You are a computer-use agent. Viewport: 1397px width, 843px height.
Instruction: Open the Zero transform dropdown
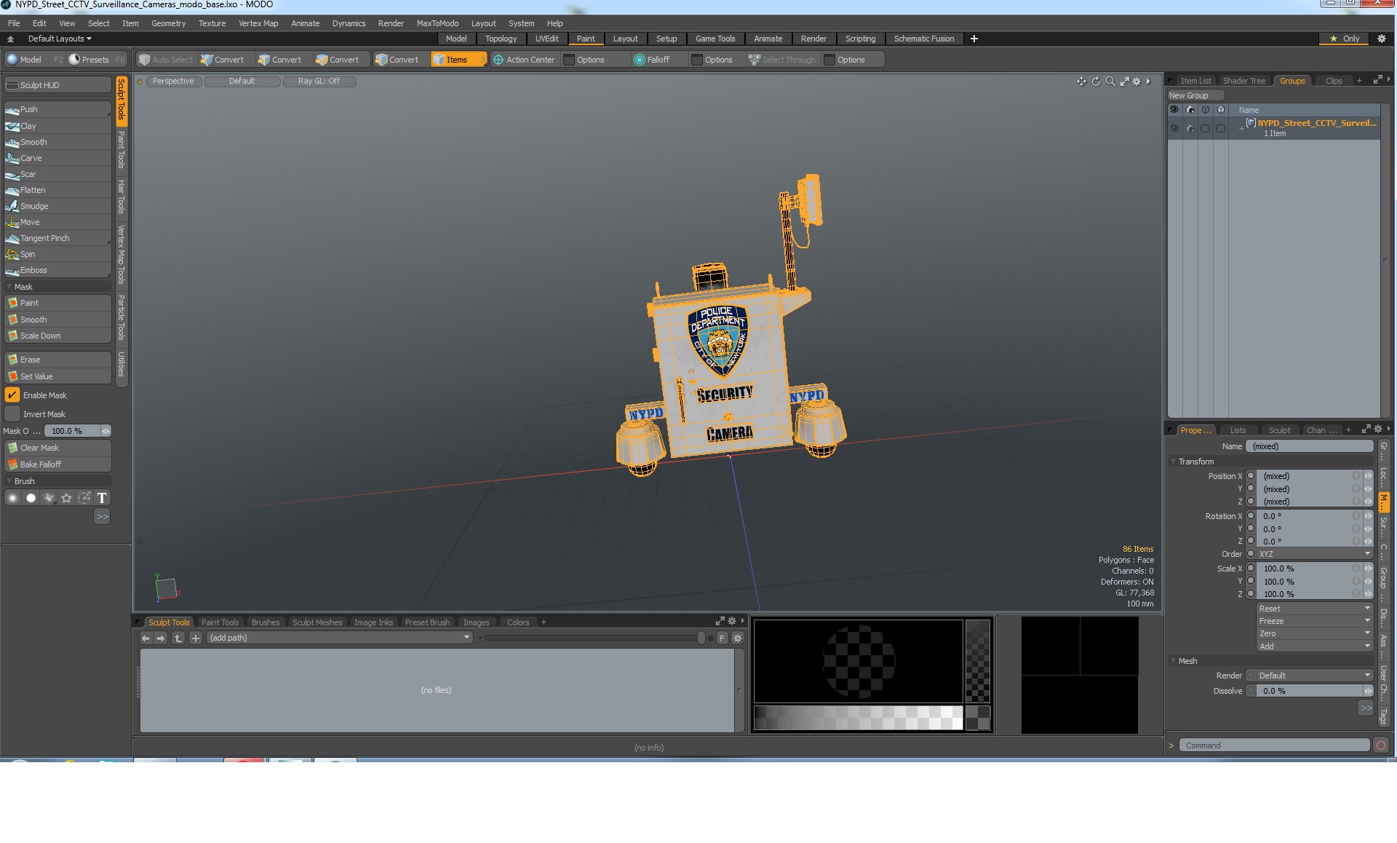[x=1314, y=633]
